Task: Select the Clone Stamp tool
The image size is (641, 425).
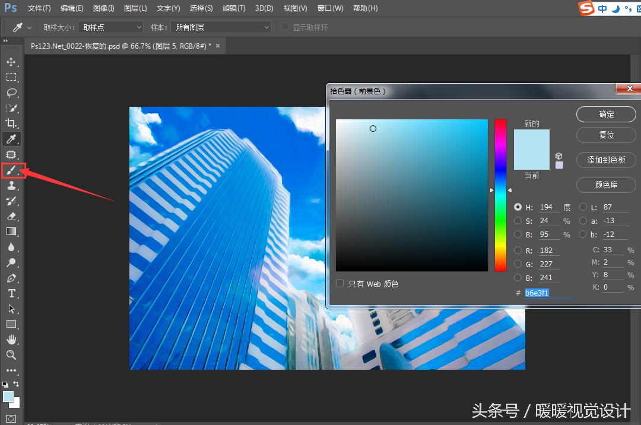Action: [x=12, y=185]
